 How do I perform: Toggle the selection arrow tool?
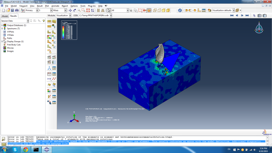[109, 11]
